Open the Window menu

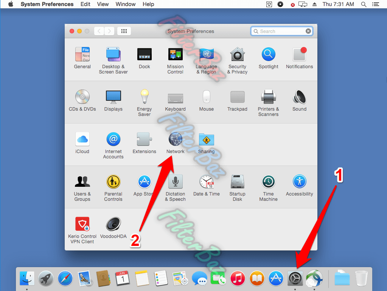point(125,4)
